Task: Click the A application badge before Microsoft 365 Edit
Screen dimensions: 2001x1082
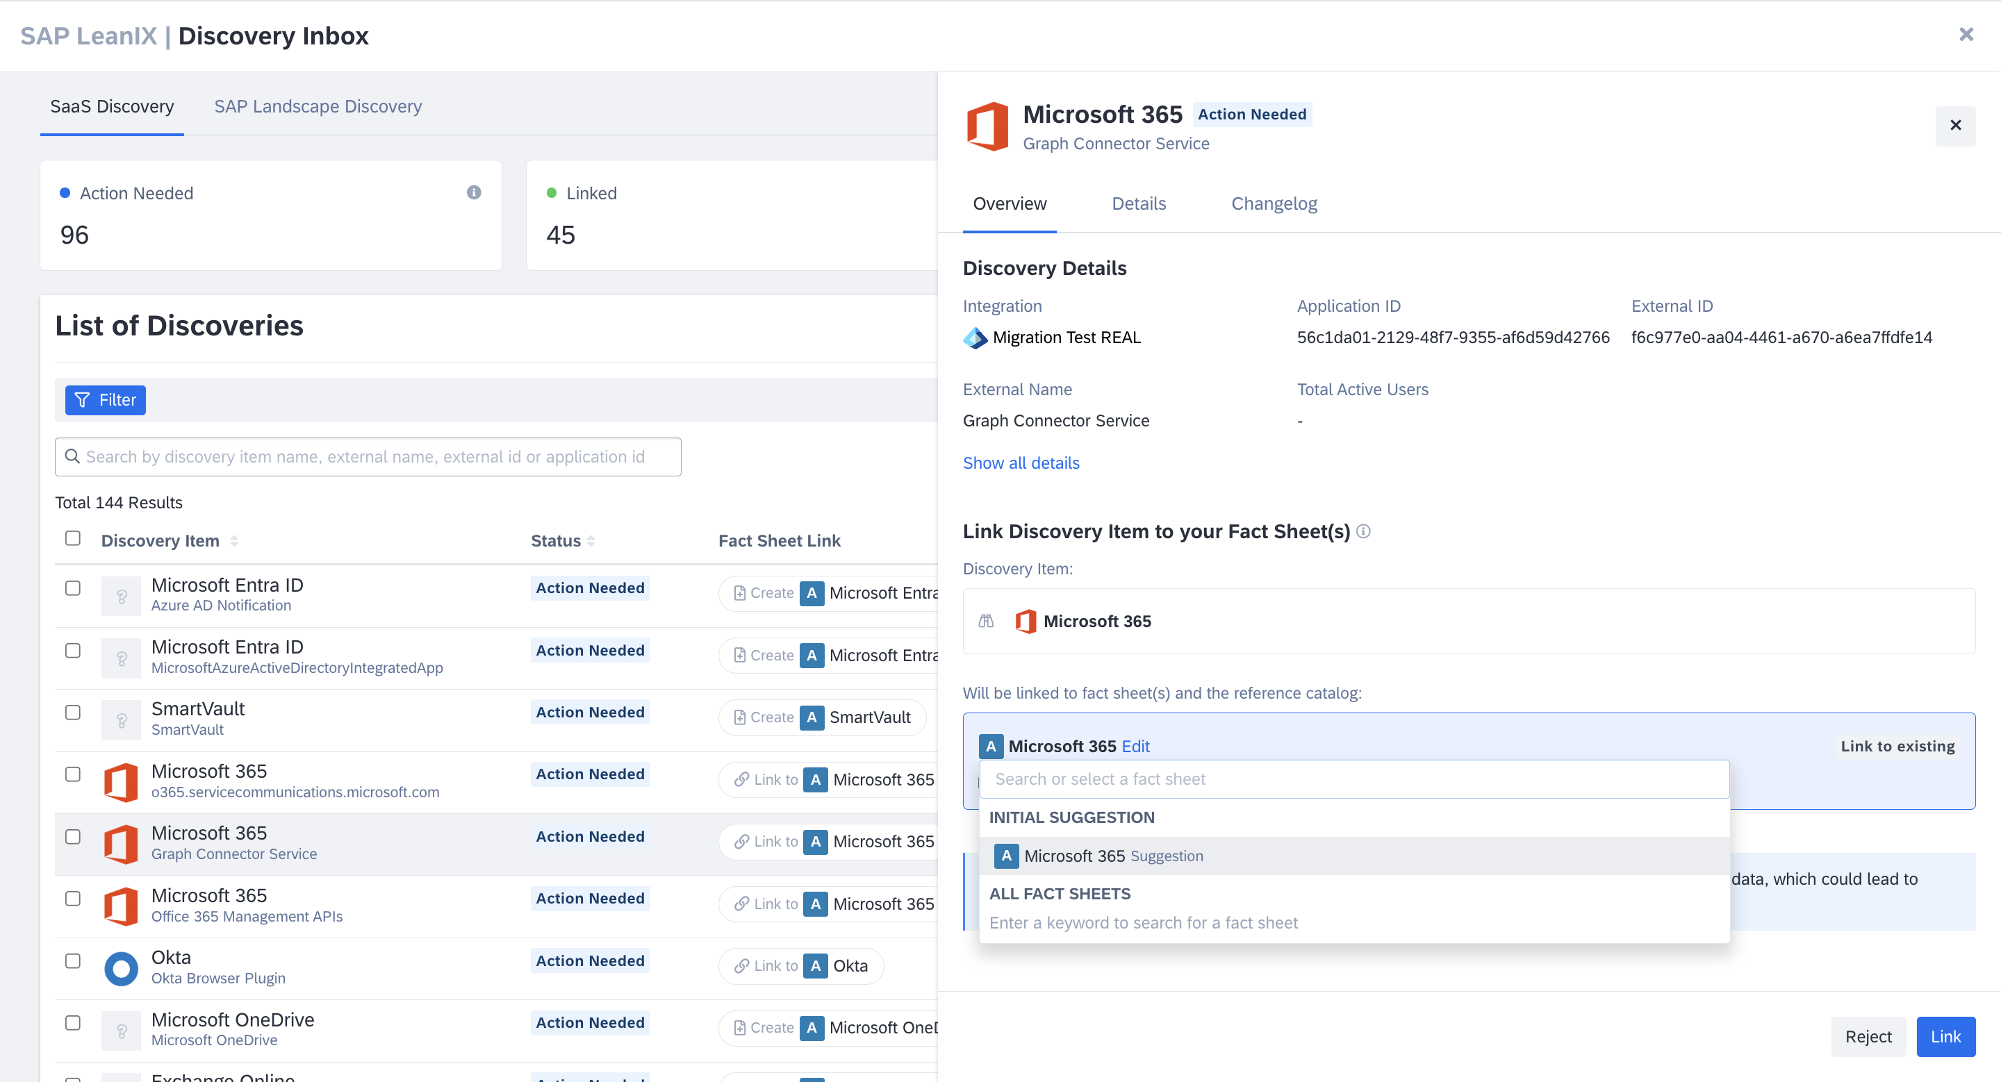Action: 990,746
